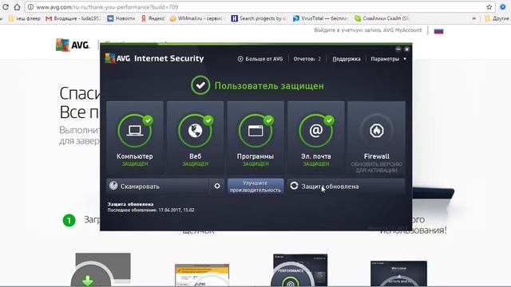This screenshot has width=511, height=287.
Task: Open scan options gear icon
Action: coord(217,186)
